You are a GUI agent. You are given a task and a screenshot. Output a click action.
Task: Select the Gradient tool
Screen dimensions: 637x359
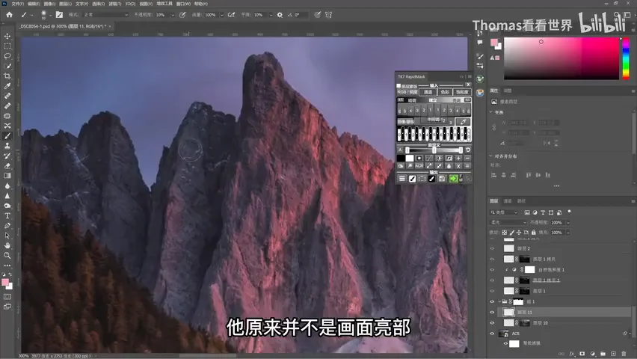7,176
